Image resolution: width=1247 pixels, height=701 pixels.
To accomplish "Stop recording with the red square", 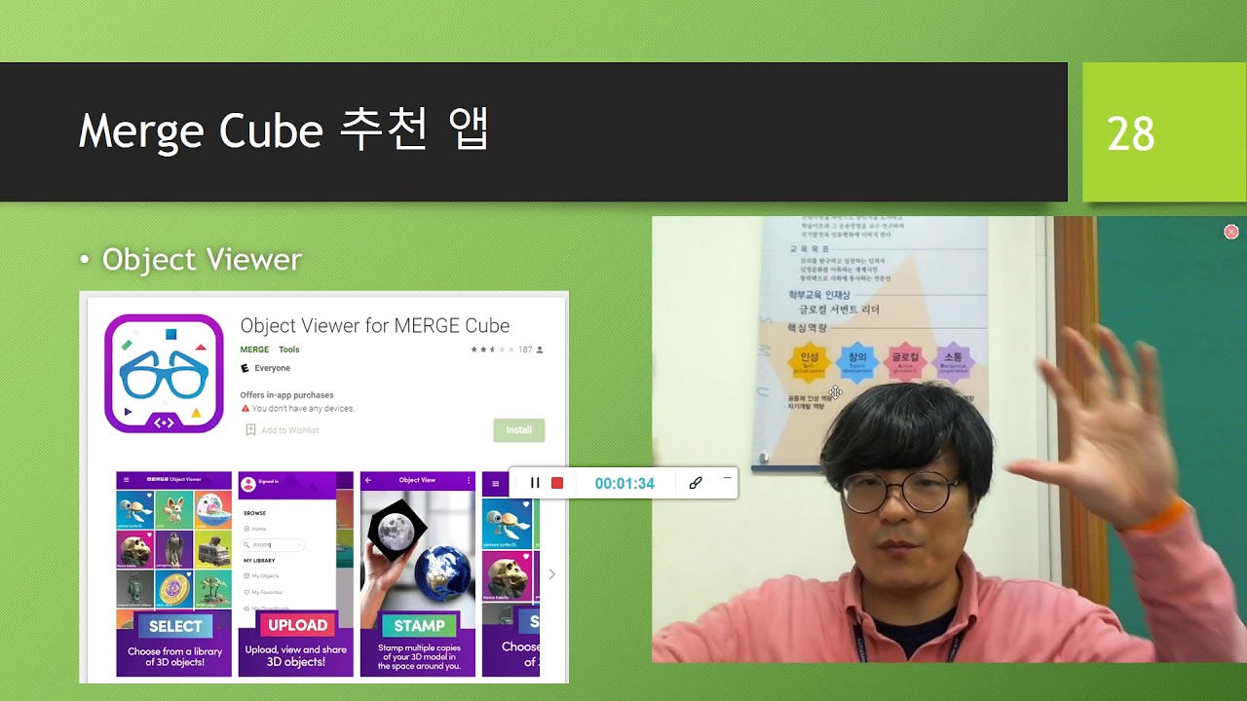I will tap(557, 483).
